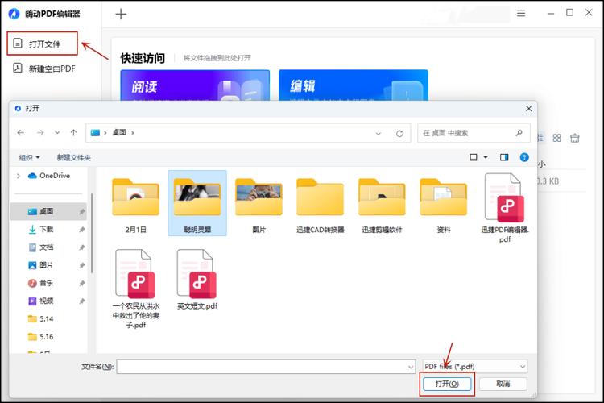Viewport: 604px width, 403px height.
Task: Go back with the dialog's left arrow
Action: (x=21, y=133)
